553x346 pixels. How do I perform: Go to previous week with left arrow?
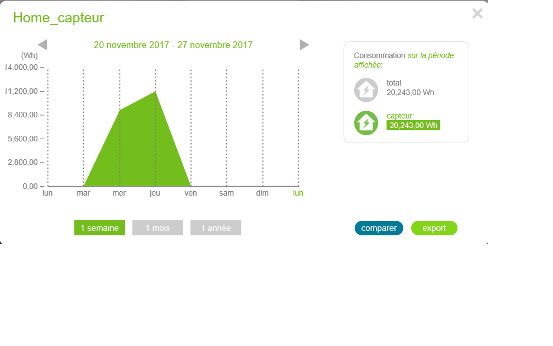click(42, 45)
